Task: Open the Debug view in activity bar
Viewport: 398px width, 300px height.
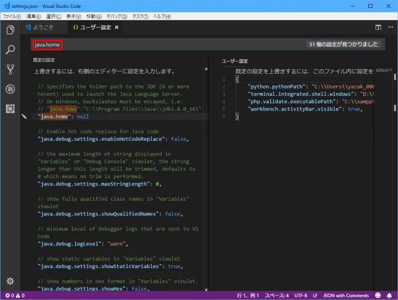Action: 10,89
